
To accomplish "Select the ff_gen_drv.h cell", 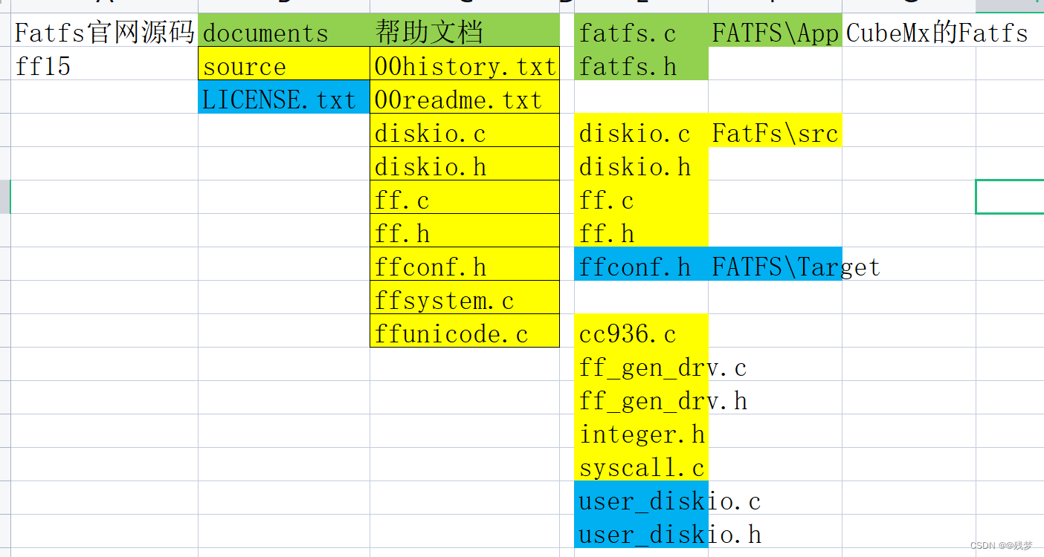I will coord(641,398).
